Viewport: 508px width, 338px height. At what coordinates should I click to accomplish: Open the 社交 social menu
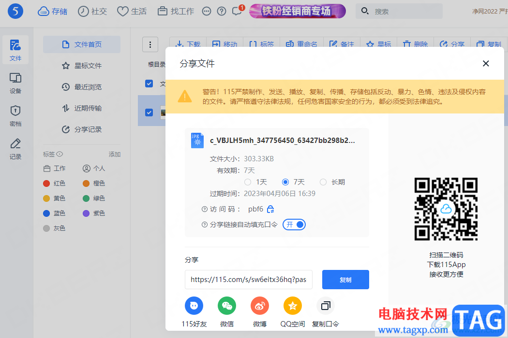tap(92, 11)
